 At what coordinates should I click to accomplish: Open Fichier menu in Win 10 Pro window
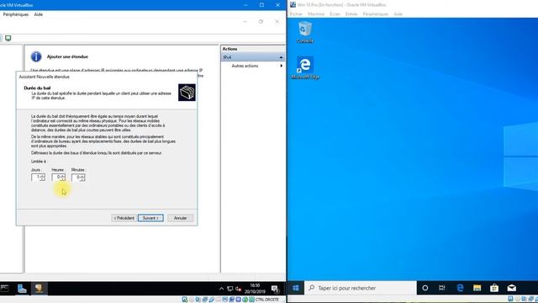(x=296, y=14)
